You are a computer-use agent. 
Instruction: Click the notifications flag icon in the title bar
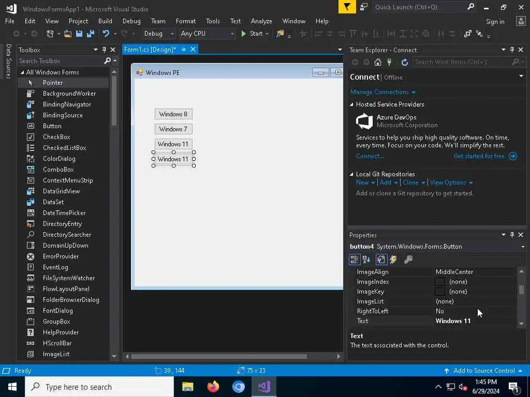[x=347, y=7]
